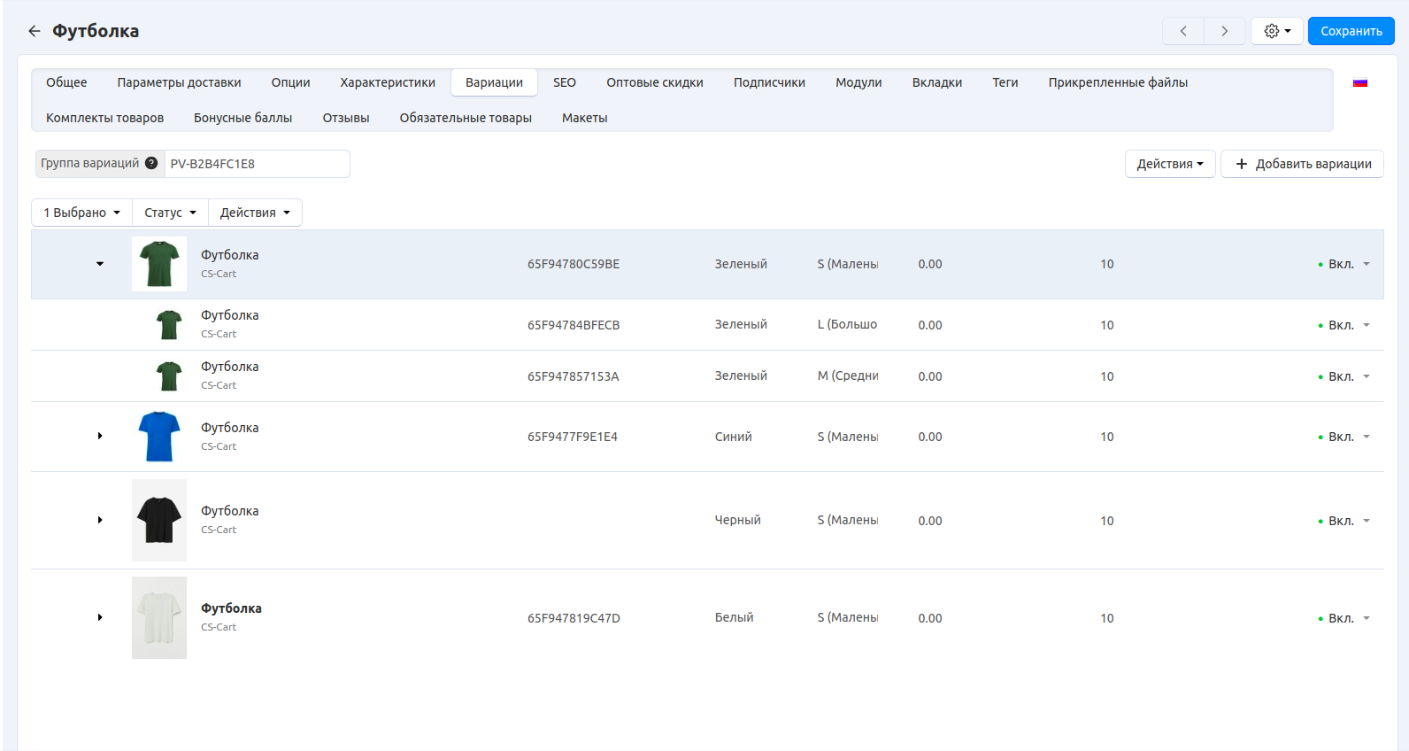Open the white Футболка product name link
The width and height of the screenshot is (1409, 751).
point(231,608)
